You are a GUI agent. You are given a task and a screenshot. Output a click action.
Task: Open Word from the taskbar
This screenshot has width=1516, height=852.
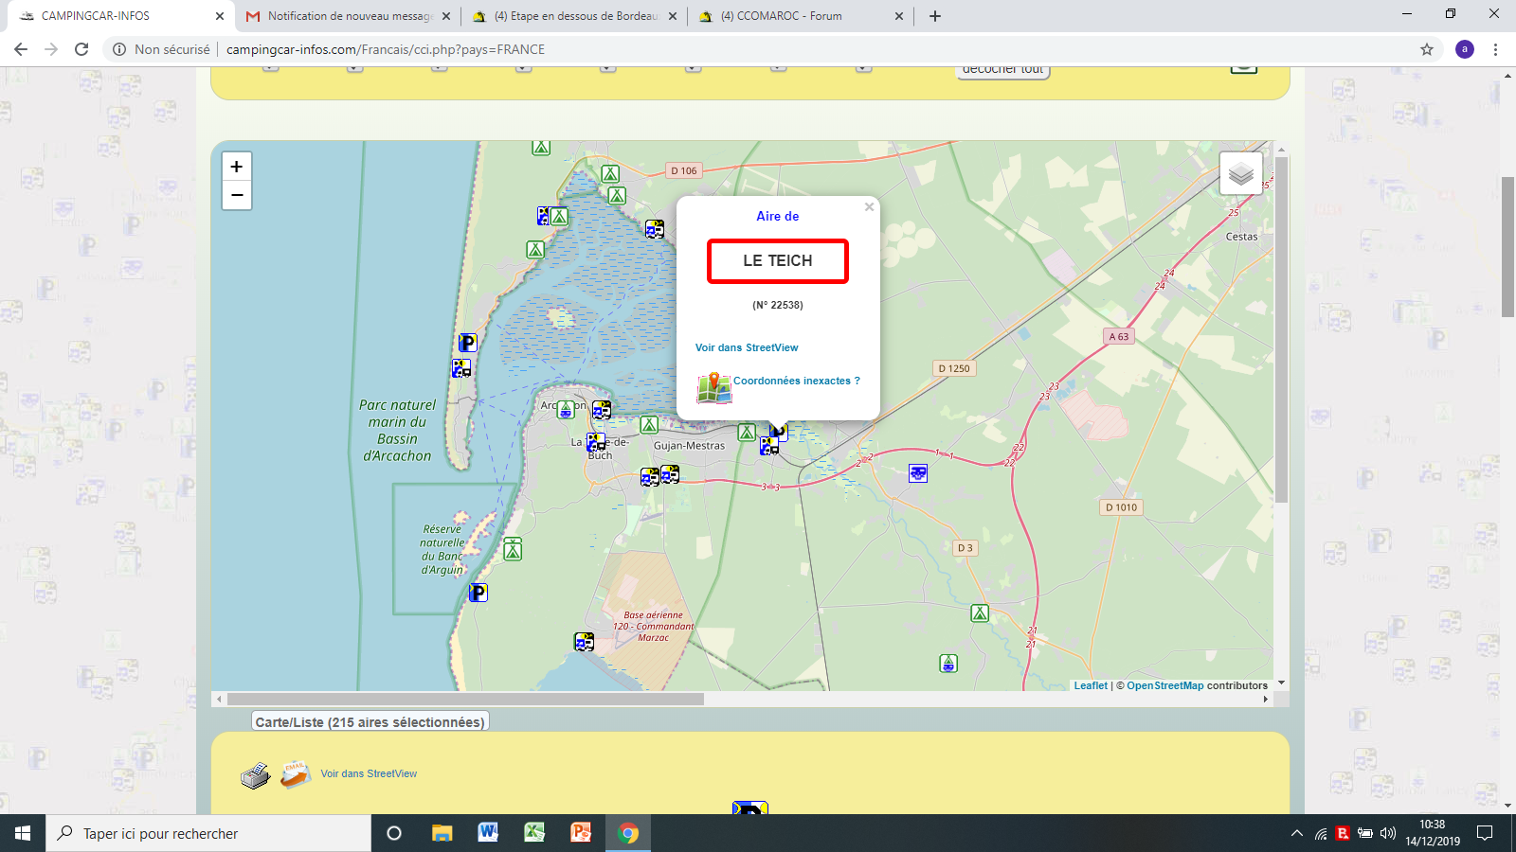[x=488, y=833]
